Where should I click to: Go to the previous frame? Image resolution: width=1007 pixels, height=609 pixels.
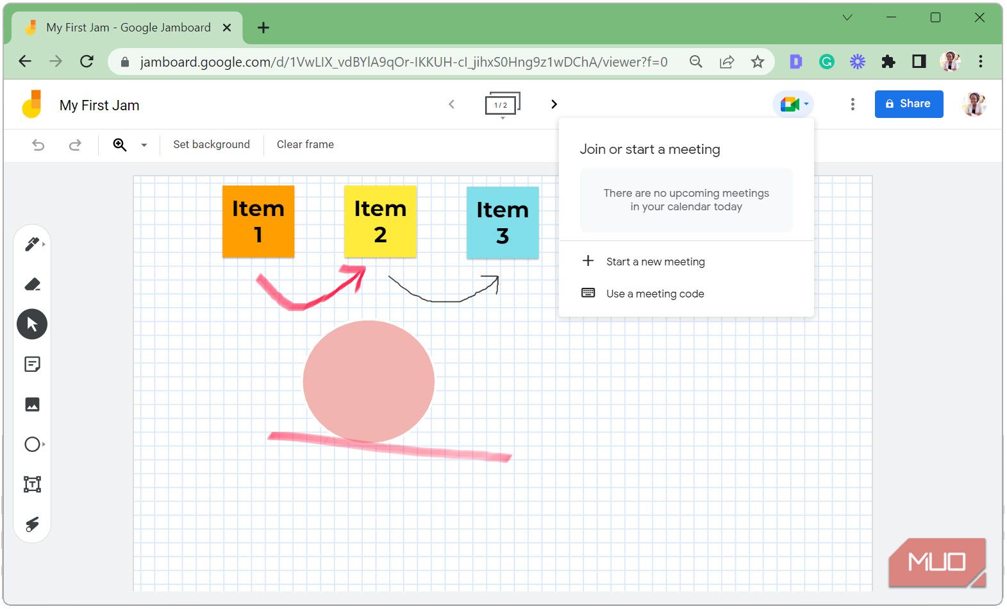click(451, 104)
